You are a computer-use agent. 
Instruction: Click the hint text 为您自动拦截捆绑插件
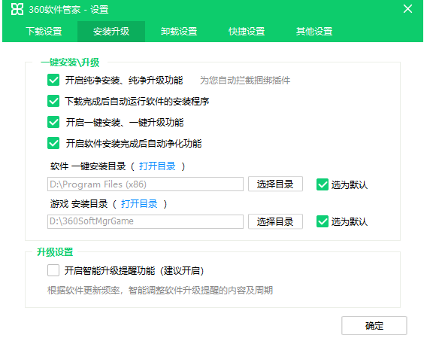tap(245, 81)
